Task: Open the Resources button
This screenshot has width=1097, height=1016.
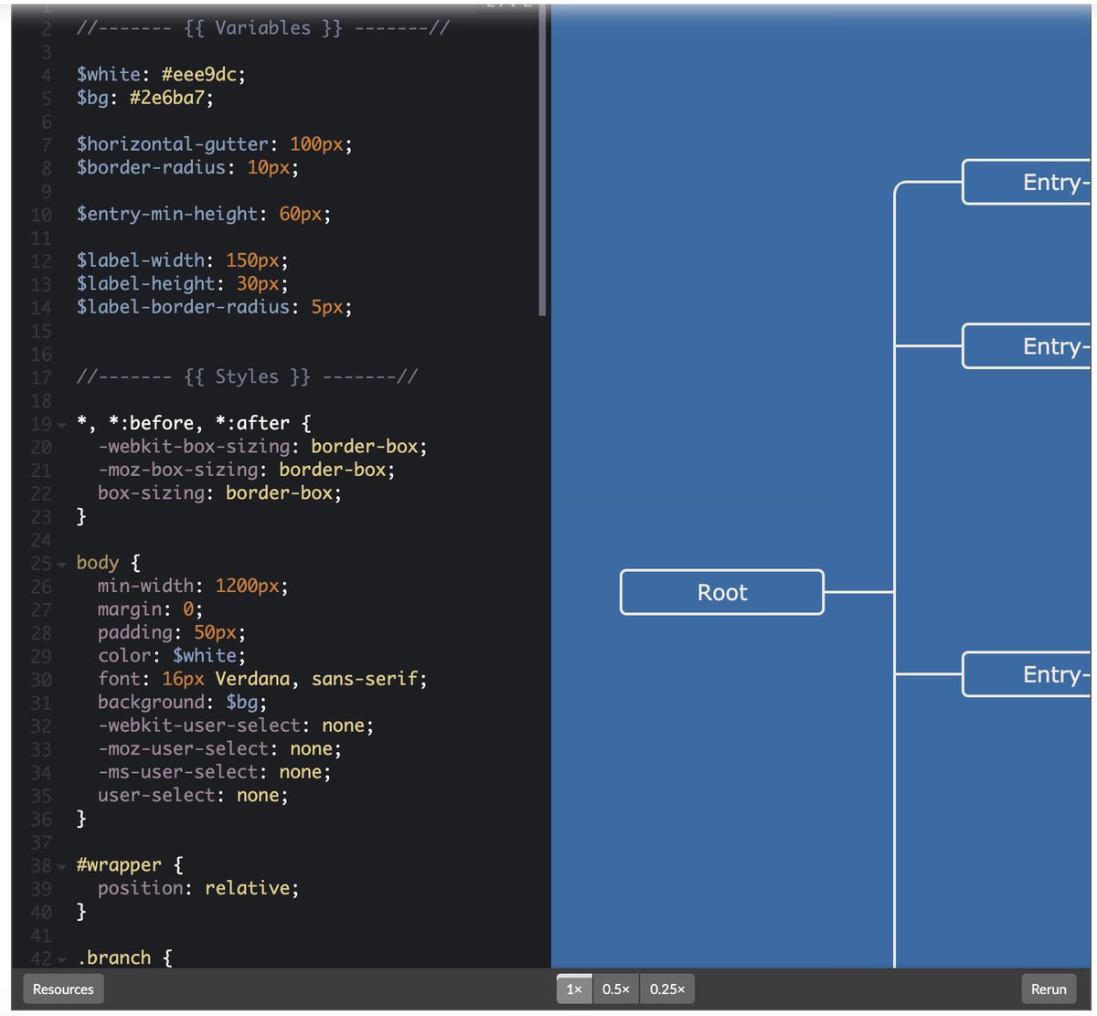Action: tap(63, 989)
